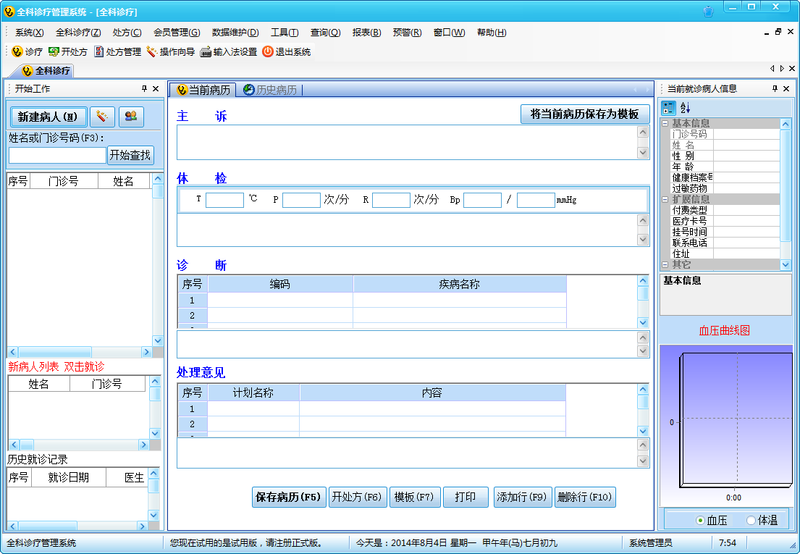Open the 系统(X) menu
The height and width of the screenshot is (554, 800).
point(29,33)
